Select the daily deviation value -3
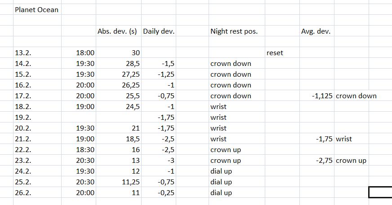The image size is (392, 205). pos(170,161)
